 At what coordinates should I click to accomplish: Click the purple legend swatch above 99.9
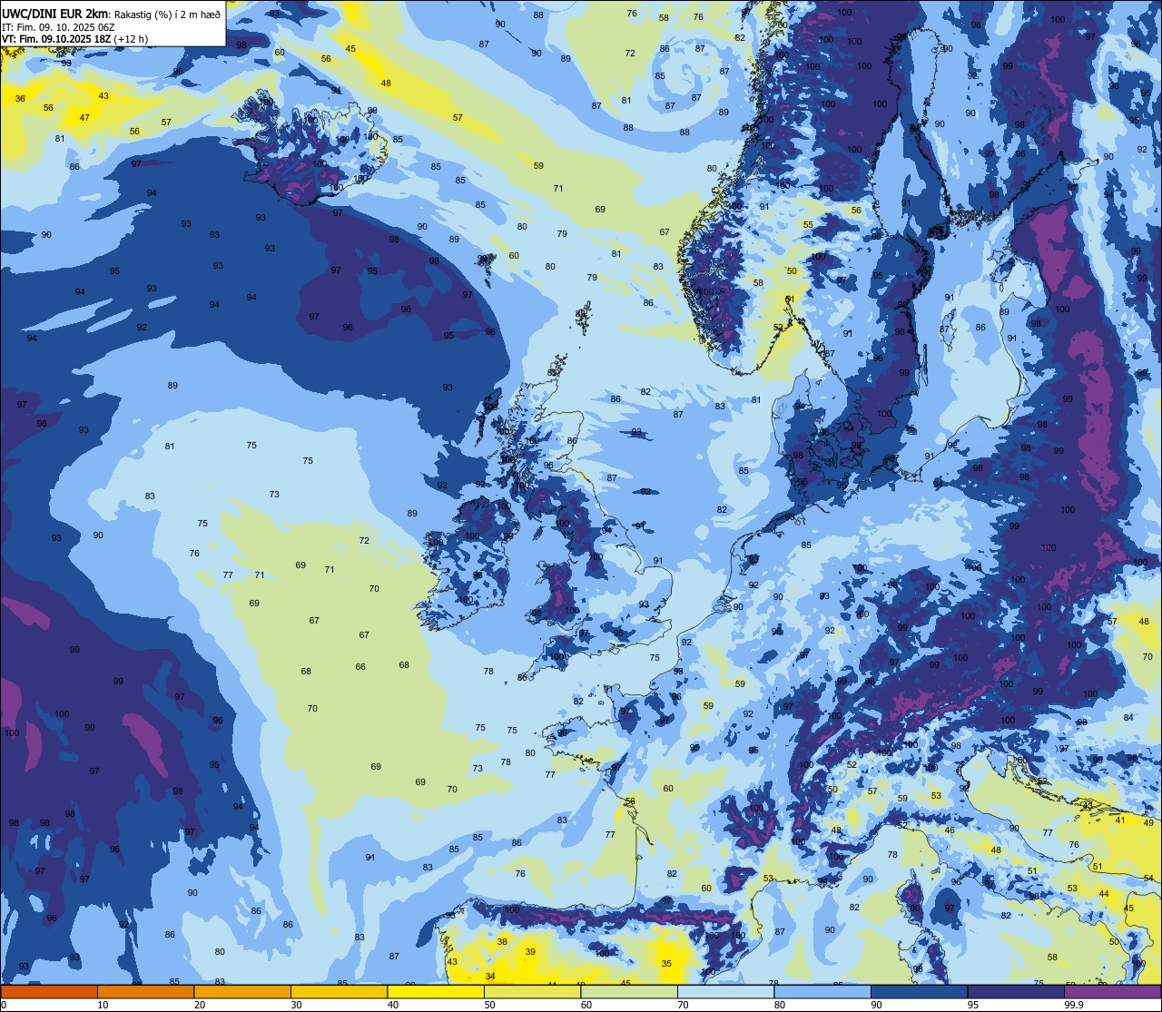[x=1112, y=991]
